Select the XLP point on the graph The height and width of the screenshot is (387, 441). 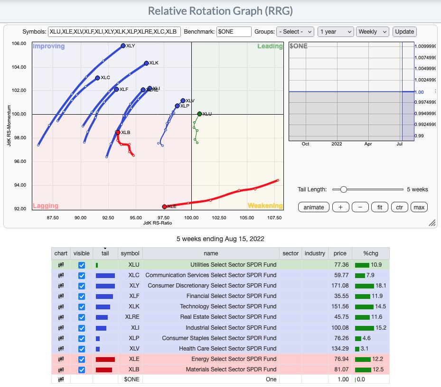point(177,106)
